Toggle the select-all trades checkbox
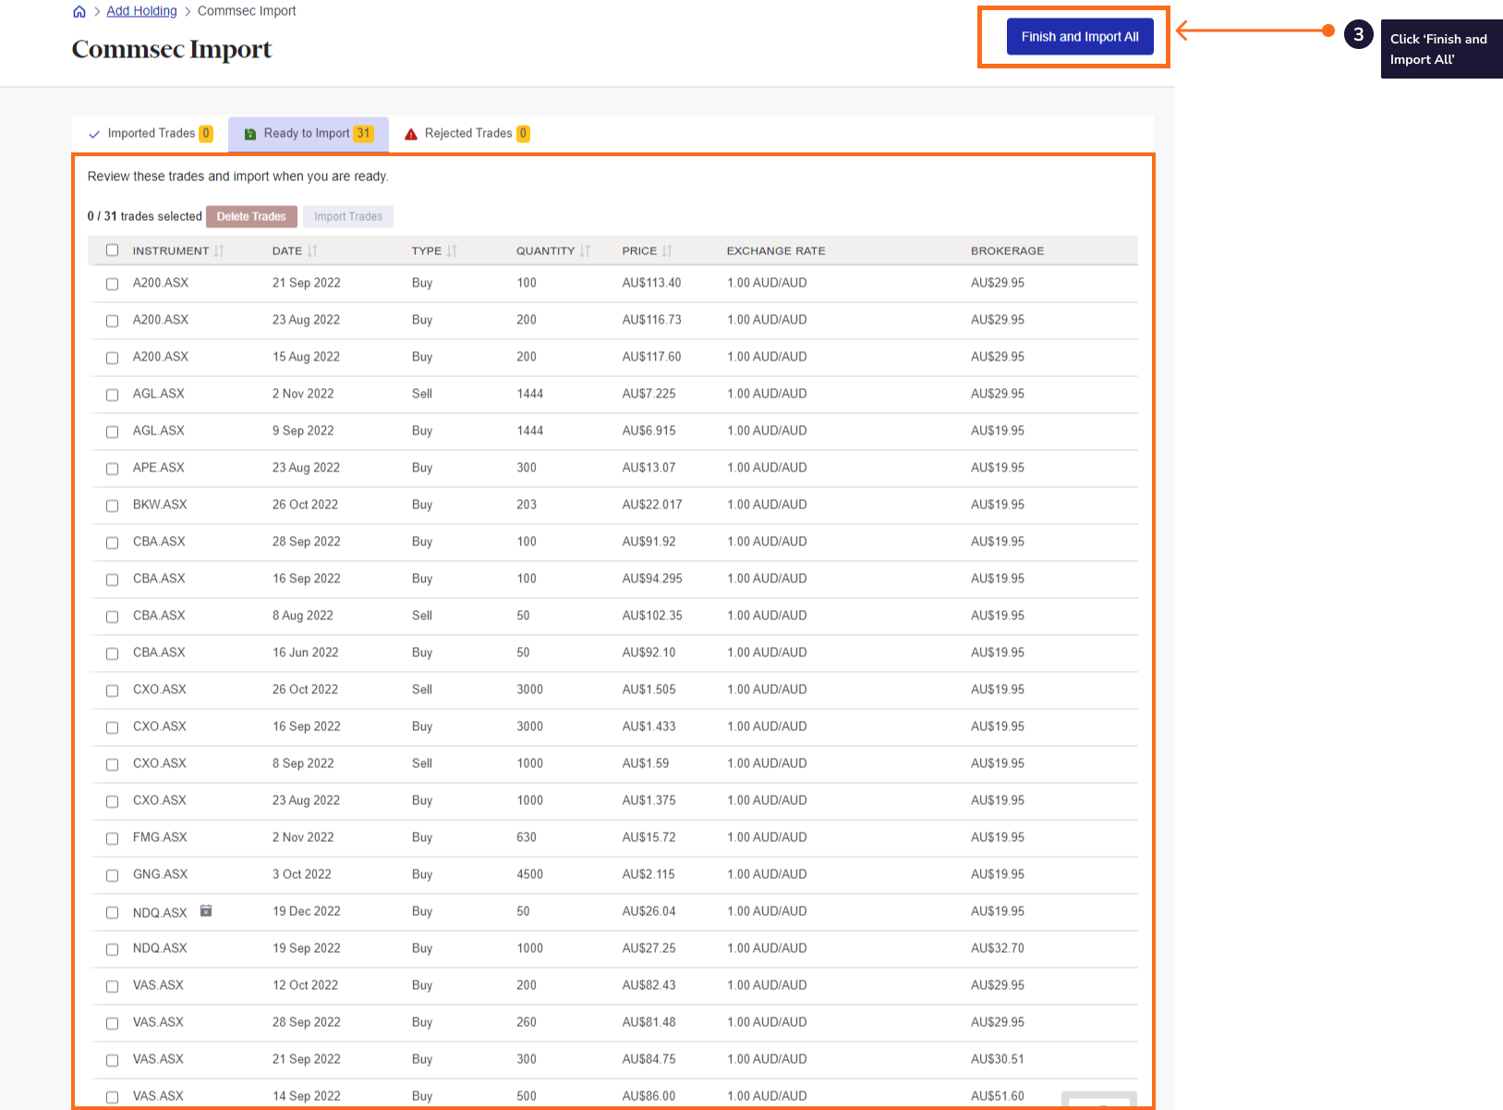The width and height of the screenshot is (1503, 1110). (112, 250)
